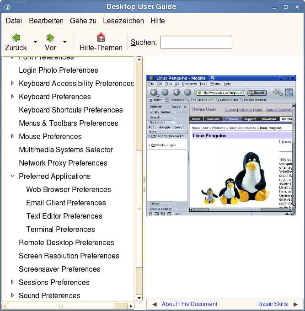Click next-page arrow beside Basic Skills
This screenshot has height=311, width=305.
coord(295,304)
